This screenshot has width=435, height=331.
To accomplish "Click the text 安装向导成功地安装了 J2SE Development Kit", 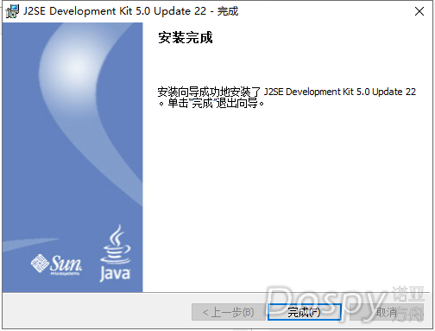I will (x=255, y=92).
